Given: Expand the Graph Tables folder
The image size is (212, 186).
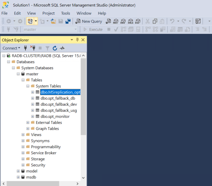Looking at the screenshot, I should (x=28, y=128).
